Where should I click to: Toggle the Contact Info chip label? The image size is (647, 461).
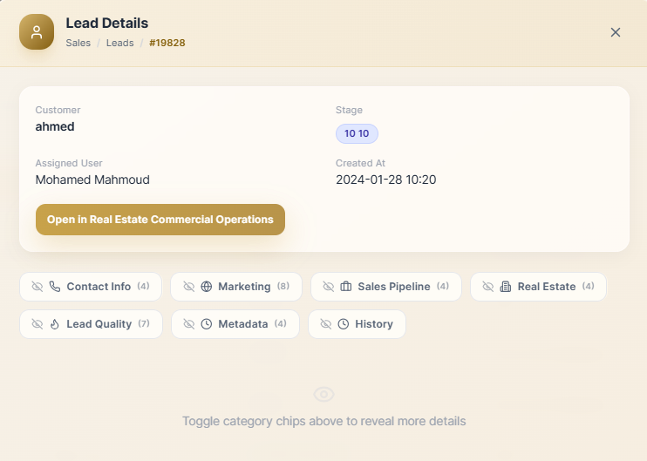point(99,287)
